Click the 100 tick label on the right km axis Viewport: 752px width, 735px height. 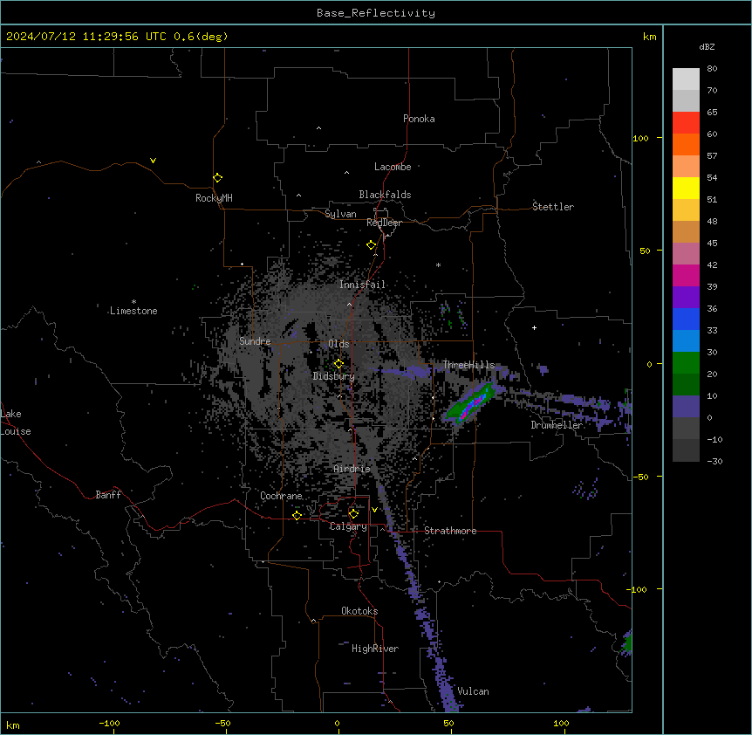click(640, 138)
